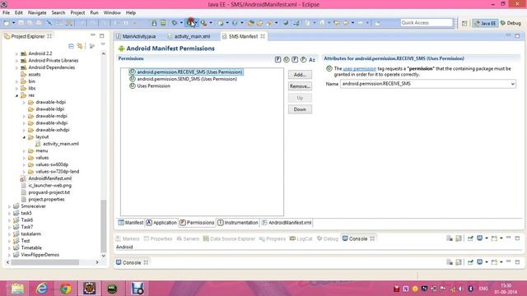Viewport: 527px width, 296px height.
Task: Toggle the Uses Permission filter icon
Action: 286,59
